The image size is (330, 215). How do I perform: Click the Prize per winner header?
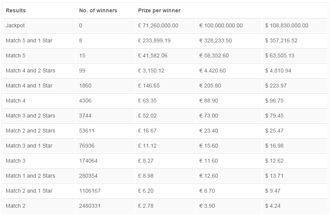pyautogui.click(x=159, y=10)
